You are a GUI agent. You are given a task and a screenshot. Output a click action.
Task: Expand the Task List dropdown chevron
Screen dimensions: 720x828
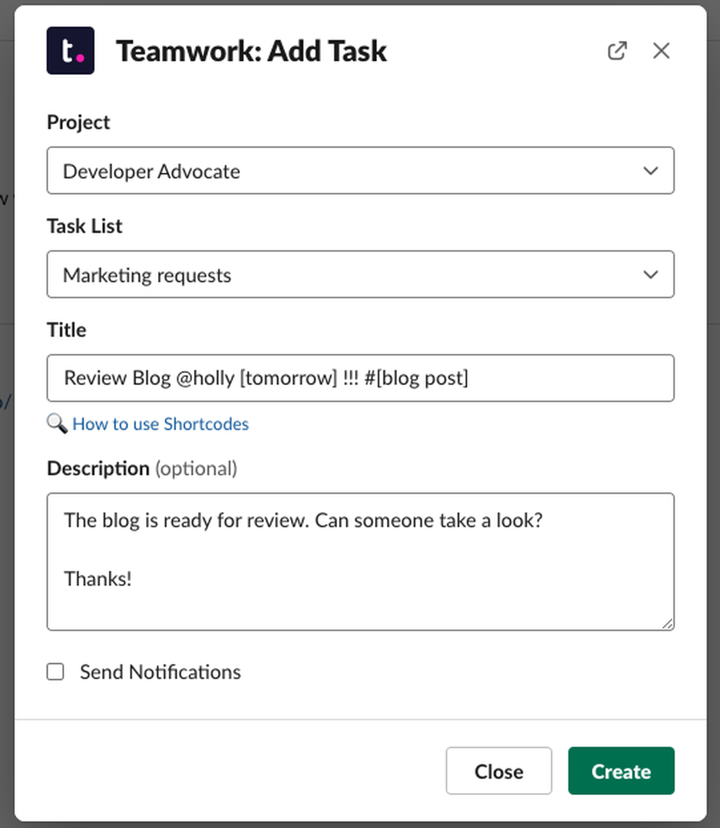650,274
